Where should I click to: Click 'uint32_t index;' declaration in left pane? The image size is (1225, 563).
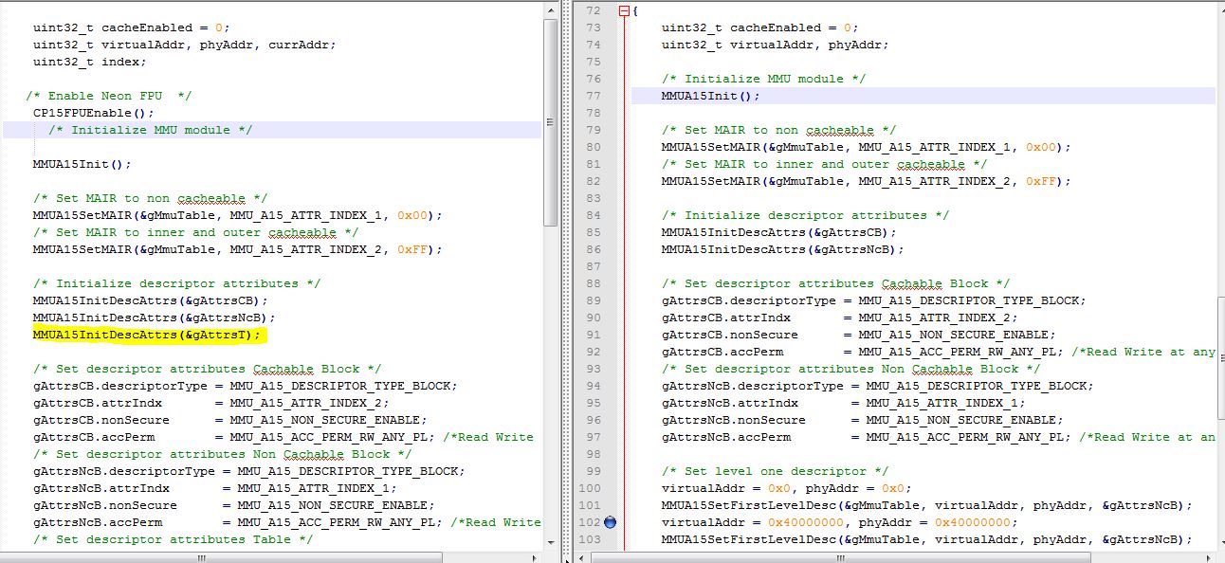(90, 62)
